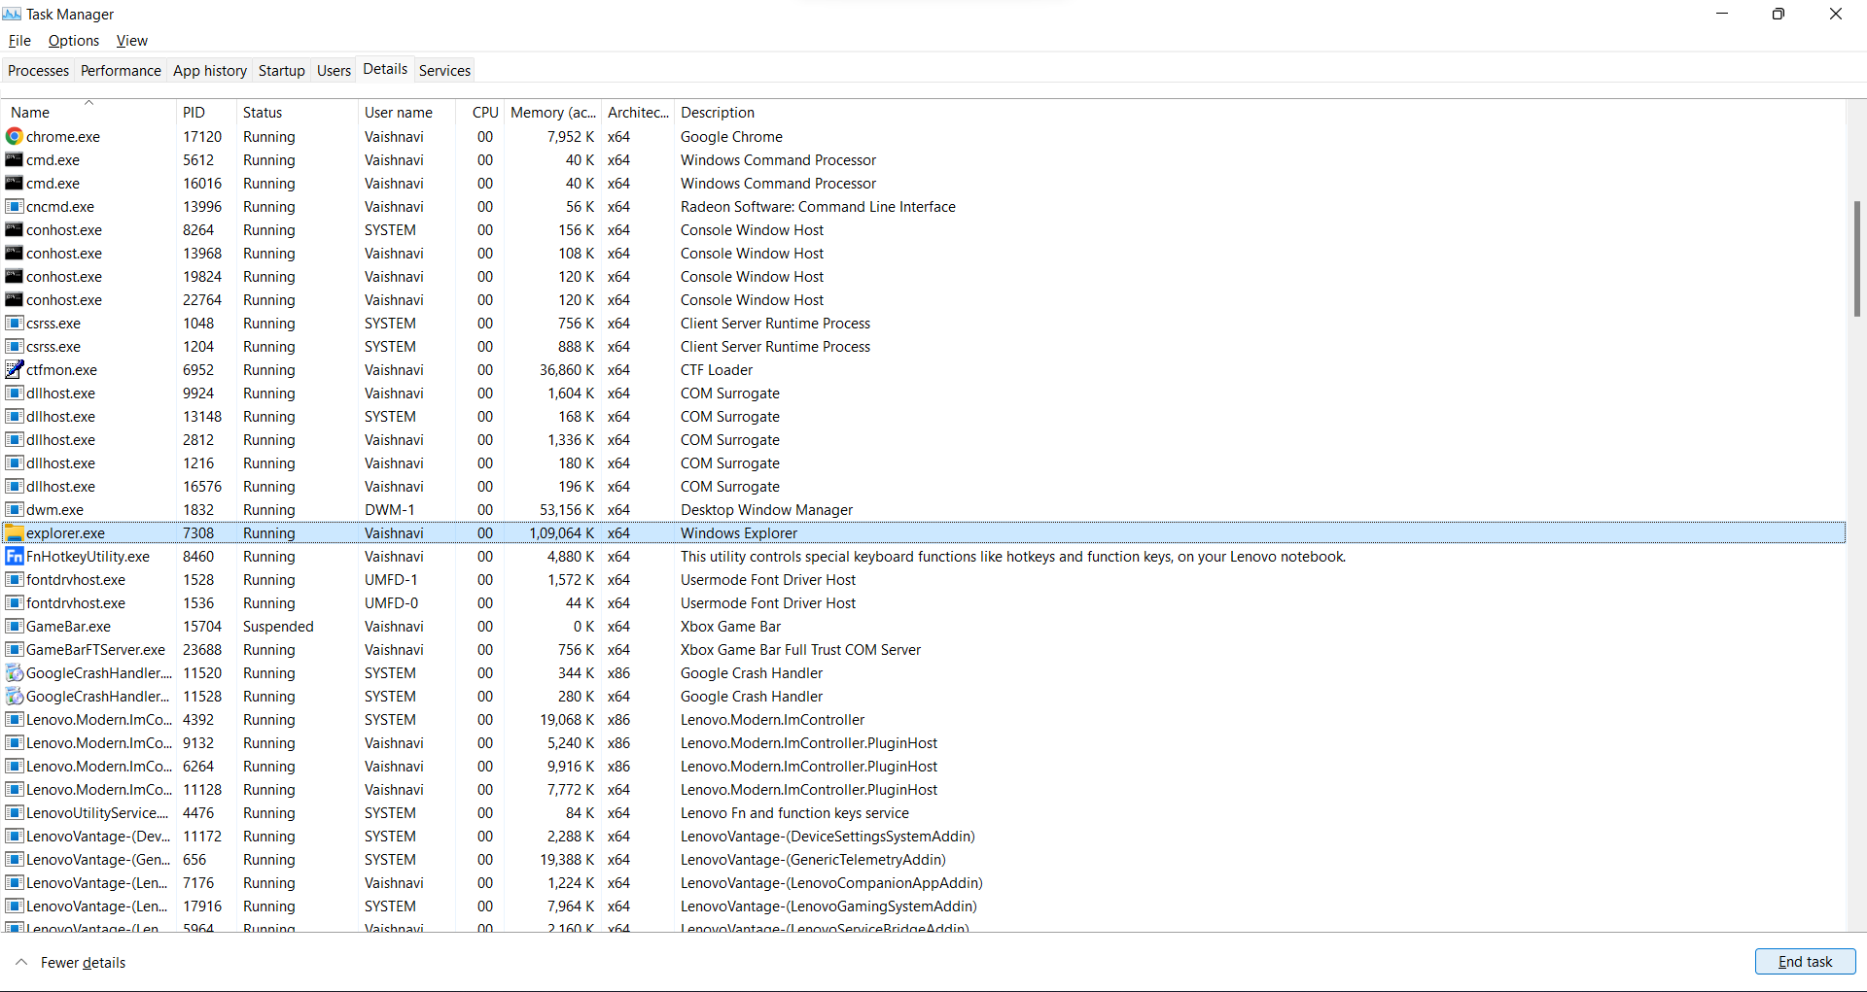Screen dimensions: 1867x992
Task: Select the Suspended GameBar.exe status cell
Action: click(278, 627)
